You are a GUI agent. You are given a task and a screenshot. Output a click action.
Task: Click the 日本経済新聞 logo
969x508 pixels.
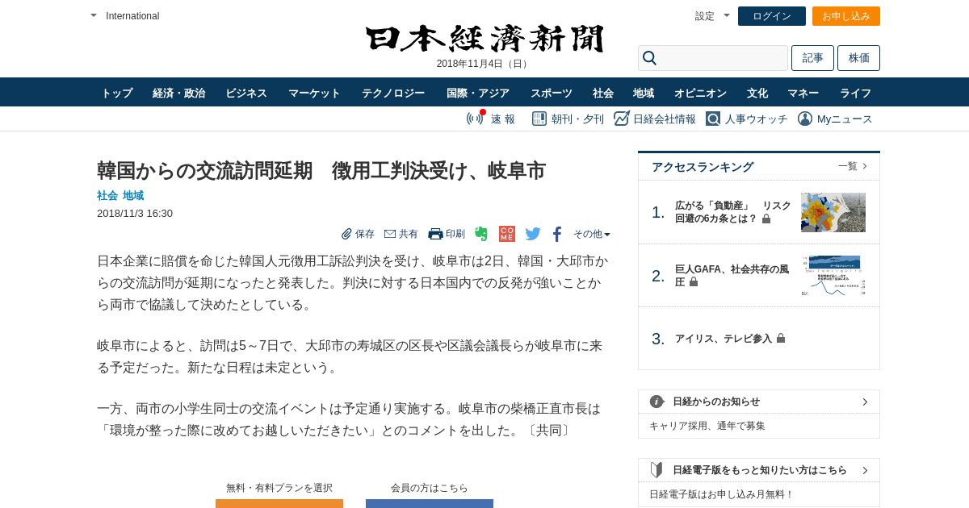[484, 39]
